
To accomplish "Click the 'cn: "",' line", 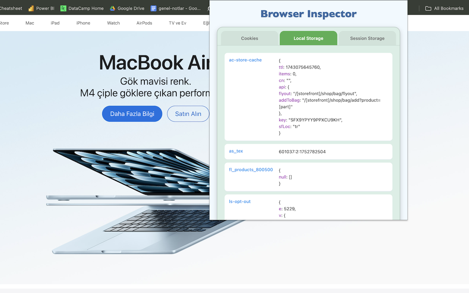I will pos(285,81).
